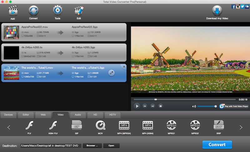The image size is (250, 152).
Task: Select the MP4 (MPEG4) format icon
Action: click(124, 125)
